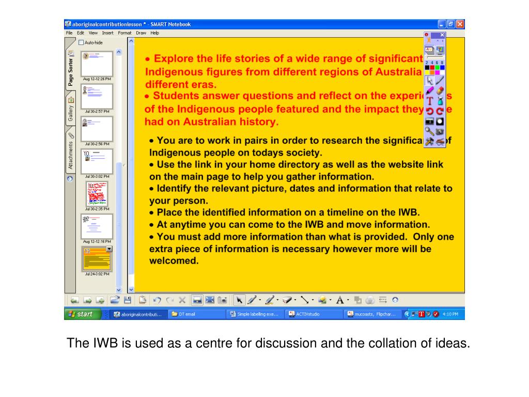This screenshot has height=397, width=529.
Task: Open the Draw menu
Action: 141,33
